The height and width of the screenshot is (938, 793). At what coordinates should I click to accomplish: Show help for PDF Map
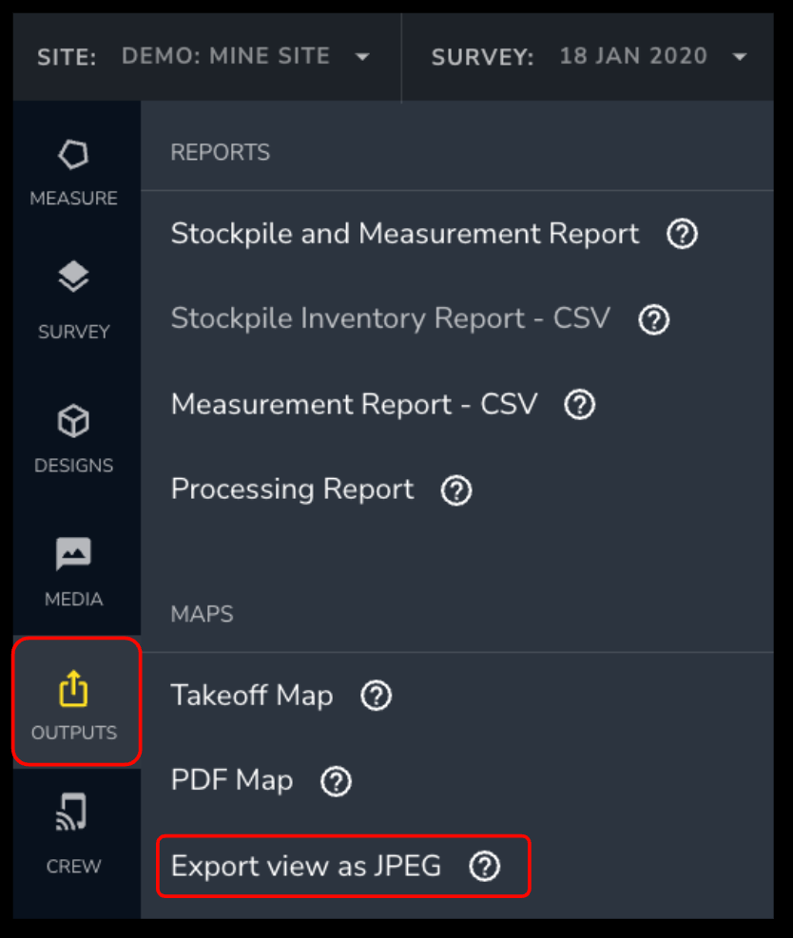point(336,781)
